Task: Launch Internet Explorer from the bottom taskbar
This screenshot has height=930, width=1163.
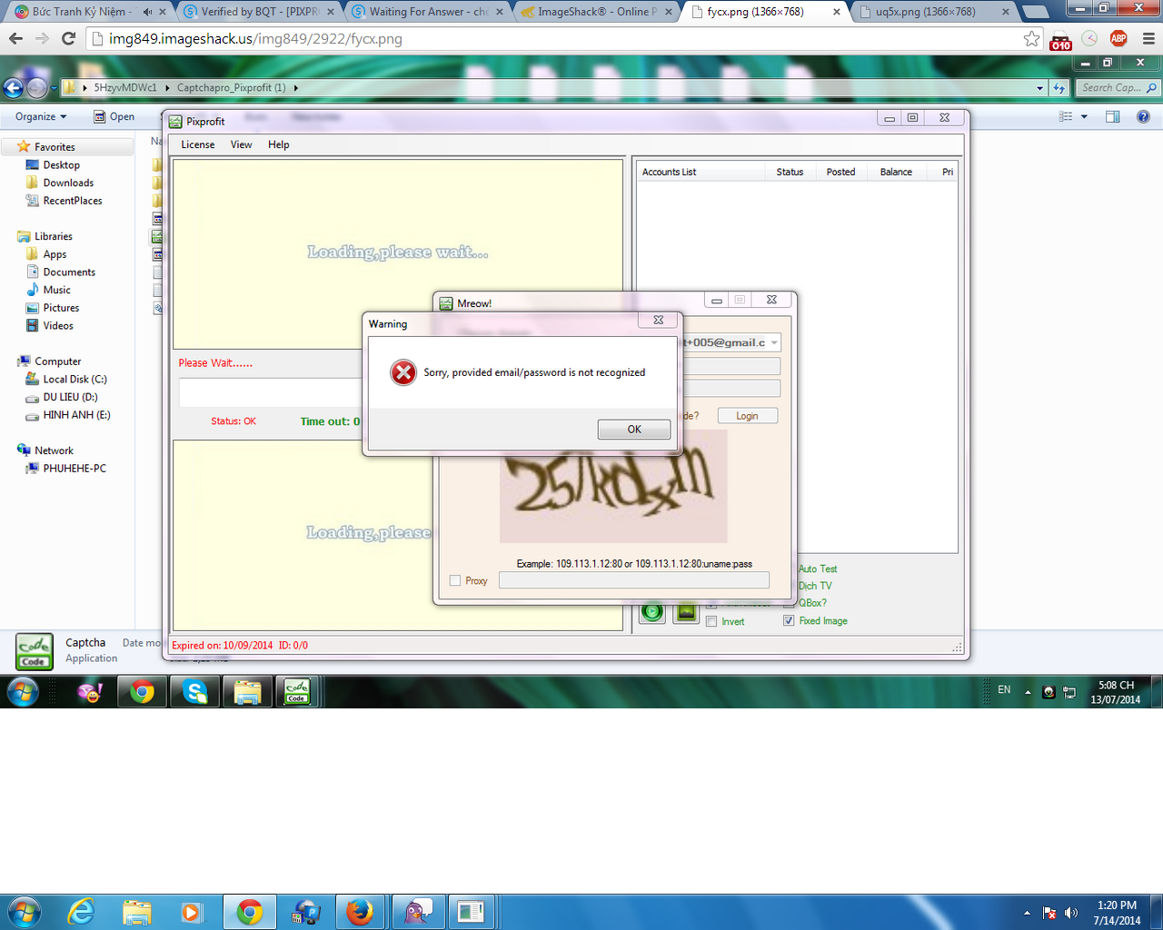Action: pyautogui.click(x=82, y=912)
